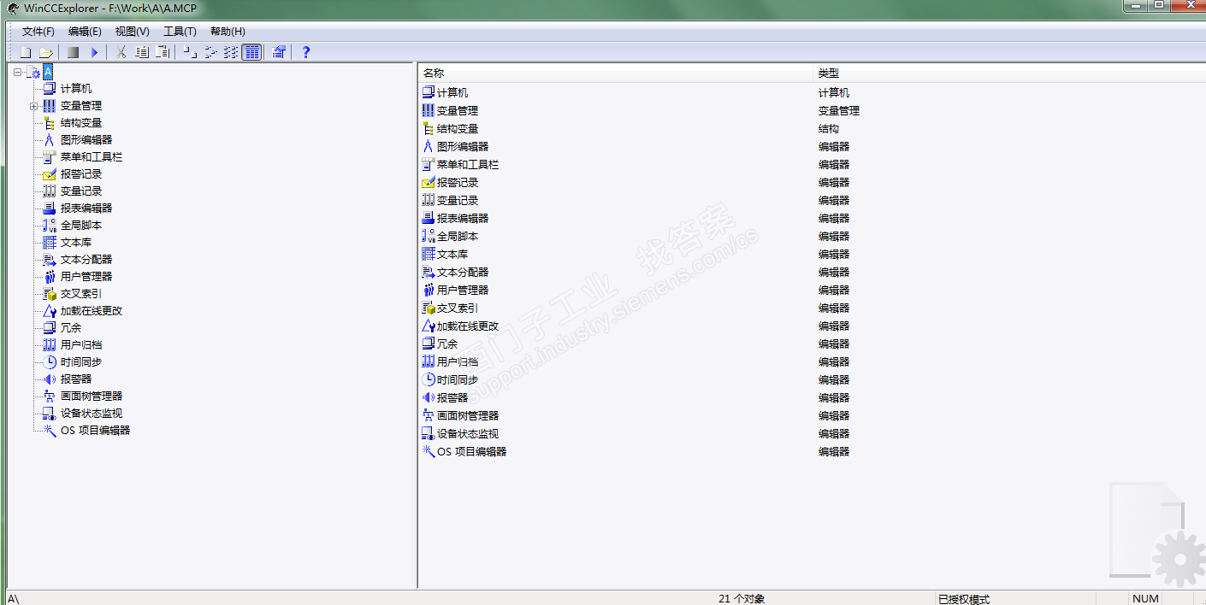Select 时间同步 row in the details list
The height and width of the screenshot is (605, 1206).
pyautogui.click(x=812, y=379)
